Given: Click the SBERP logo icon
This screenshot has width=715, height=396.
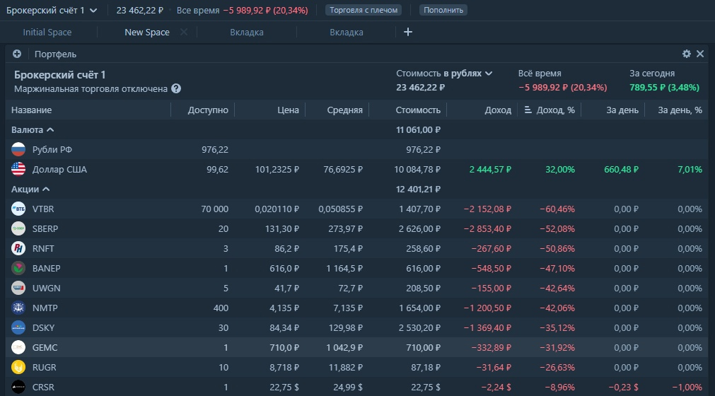Looking at the screenshot, I should (18, 228).
